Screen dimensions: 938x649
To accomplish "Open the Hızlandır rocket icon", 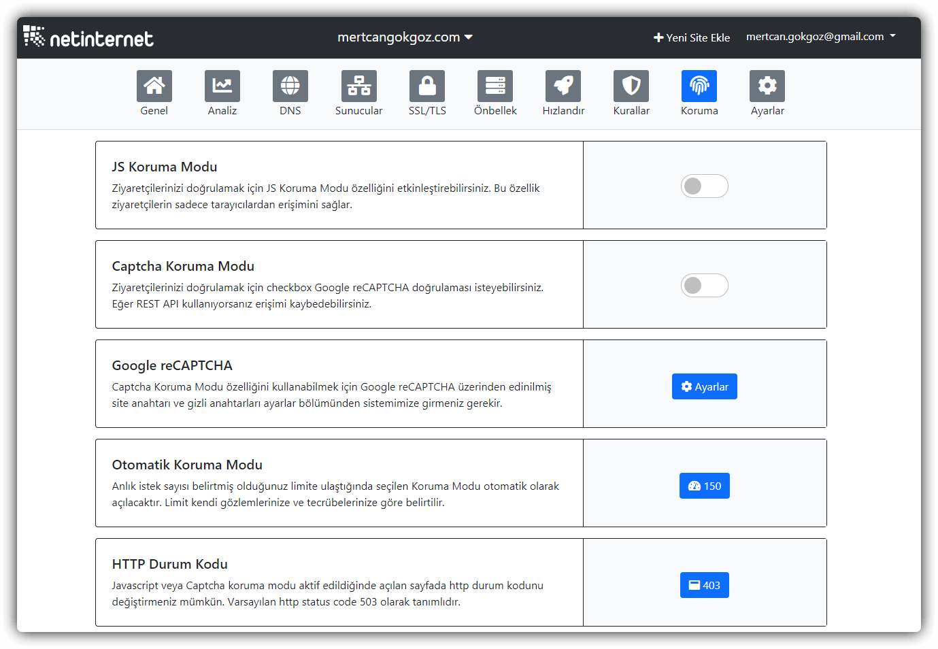I will (x=563, y=86).
